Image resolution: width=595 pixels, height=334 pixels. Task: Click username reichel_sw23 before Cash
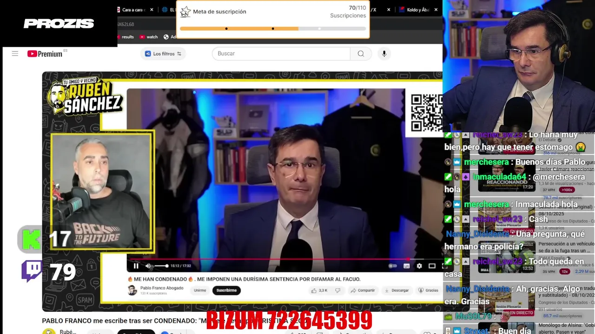click(499, 219)
